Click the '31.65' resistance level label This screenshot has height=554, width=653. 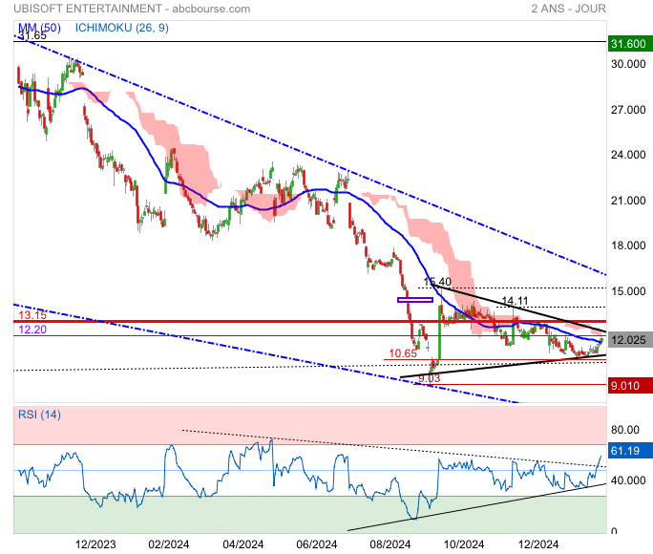tap(32, 36)
